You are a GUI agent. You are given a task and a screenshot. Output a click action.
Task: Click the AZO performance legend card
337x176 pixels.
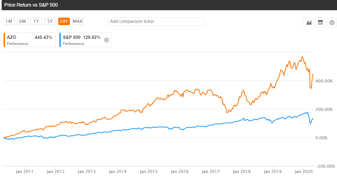point(30,40)
